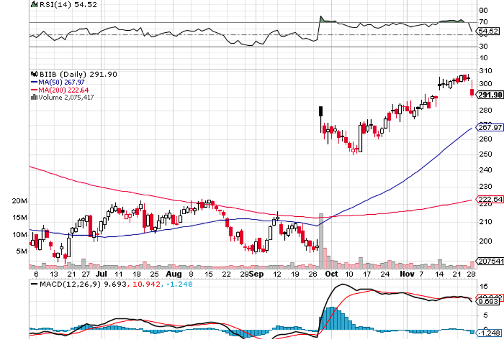Click the last red candle at 291.90
This screenshot has width=504, height=339.
(472, 93)
